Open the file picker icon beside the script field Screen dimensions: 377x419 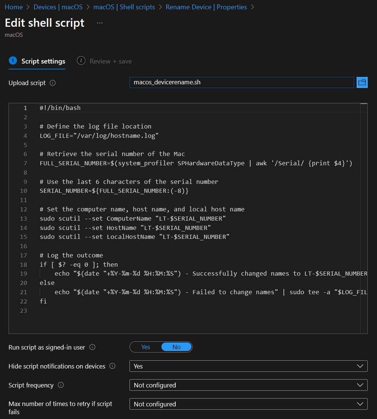coord(362,82)
